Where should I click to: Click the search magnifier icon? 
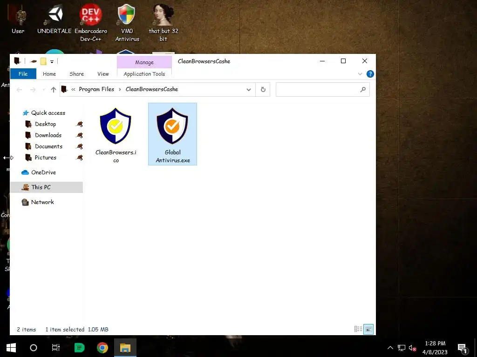click(363, 90)
